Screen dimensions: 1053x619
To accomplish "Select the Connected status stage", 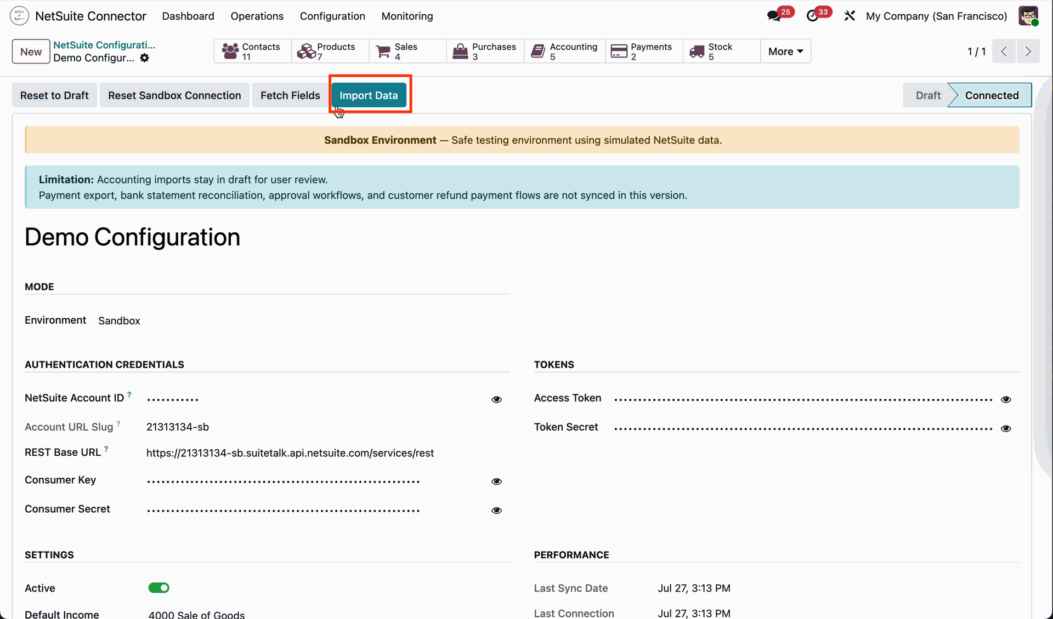I will (991, 95).
